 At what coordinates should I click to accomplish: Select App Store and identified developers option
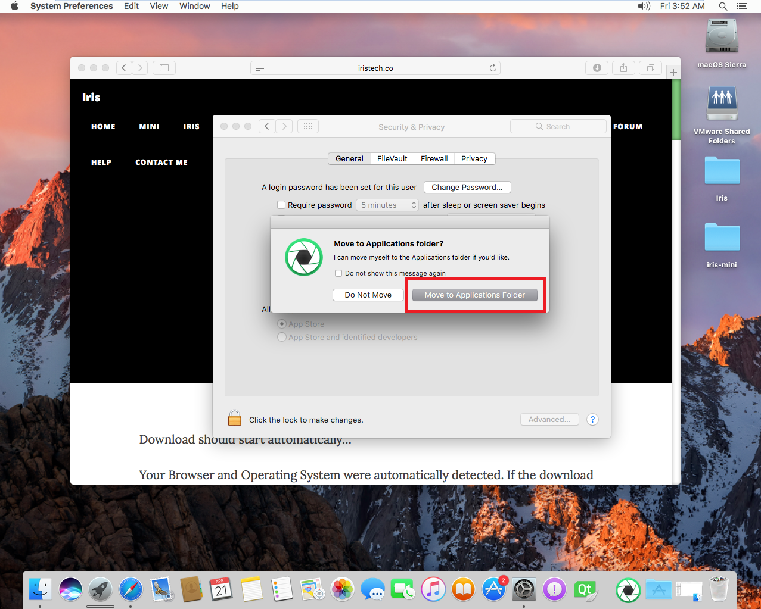(282, 337)
